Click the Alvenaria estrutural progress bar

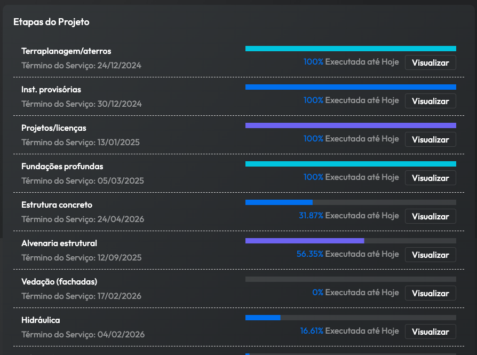coord(351,241)
